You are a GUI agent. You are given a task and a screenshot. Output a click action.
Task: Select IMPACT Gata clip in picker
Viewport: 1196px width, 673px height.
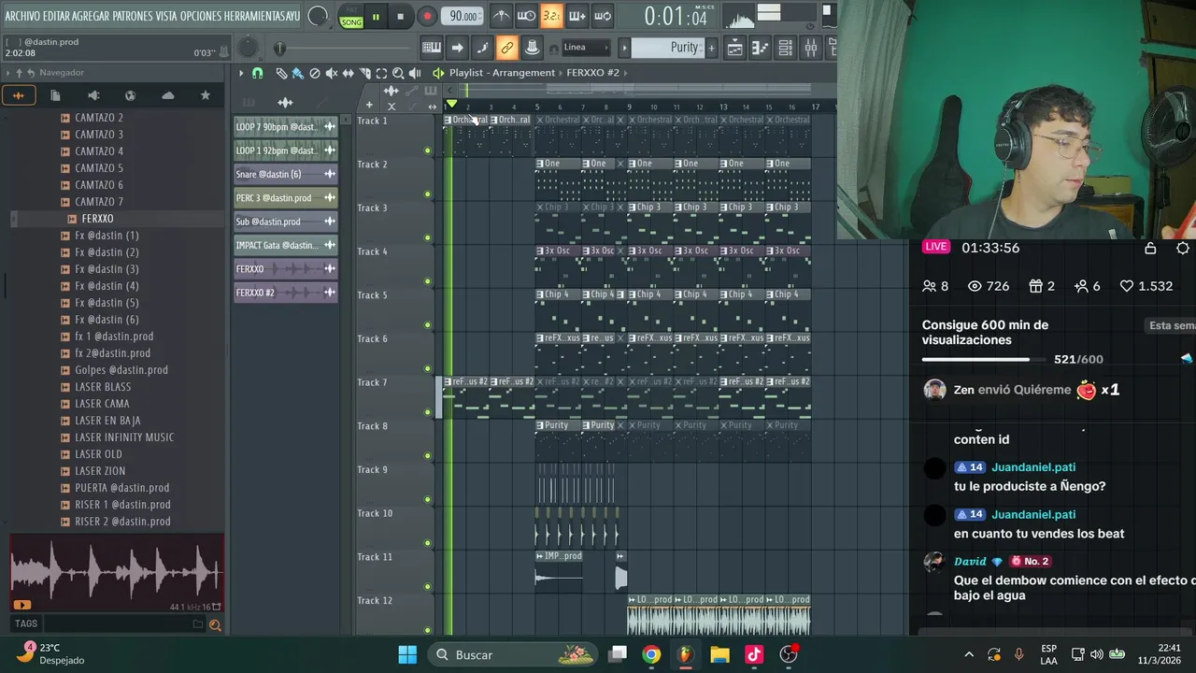click(x=285, y=245)
